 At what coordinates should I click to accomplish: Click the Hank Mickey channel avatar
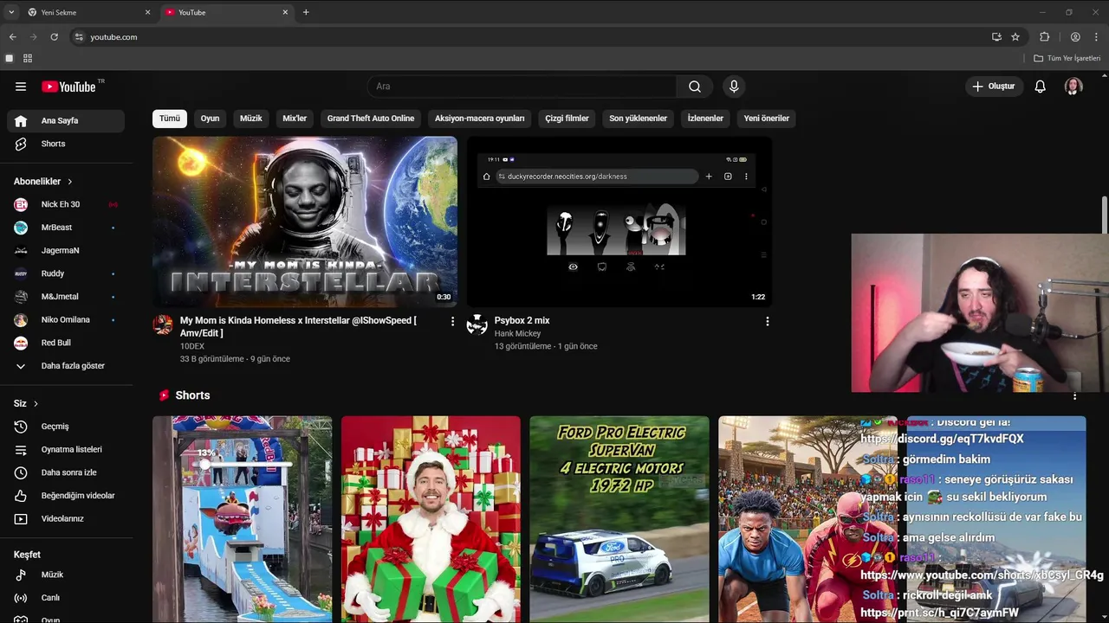pos(477,324)
